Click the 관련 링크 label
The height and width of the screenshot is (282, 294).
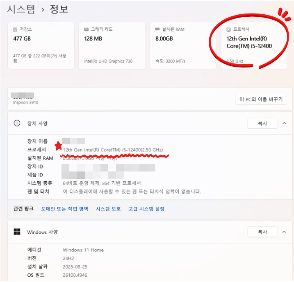[x=23, y=208]
